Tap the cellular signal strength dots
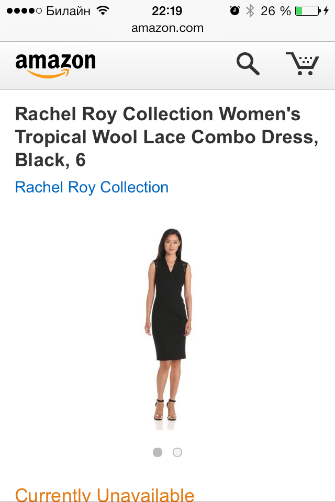This screenshot has height=502, width=335. (25, 11)
